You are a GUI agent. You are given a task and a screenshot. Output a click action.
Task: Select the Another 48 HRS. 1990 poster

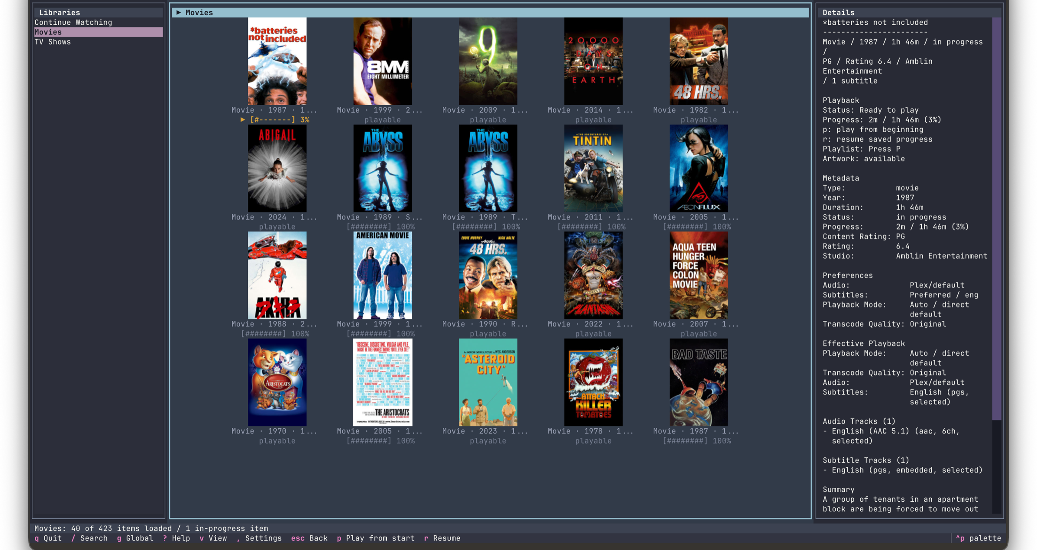tap(488, 275)
